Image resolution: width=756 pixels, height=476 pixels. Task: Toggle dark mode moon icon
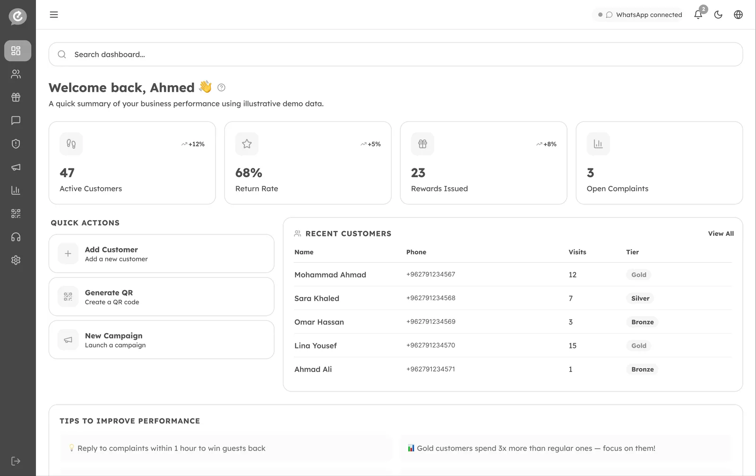click(x=718, y=15)
